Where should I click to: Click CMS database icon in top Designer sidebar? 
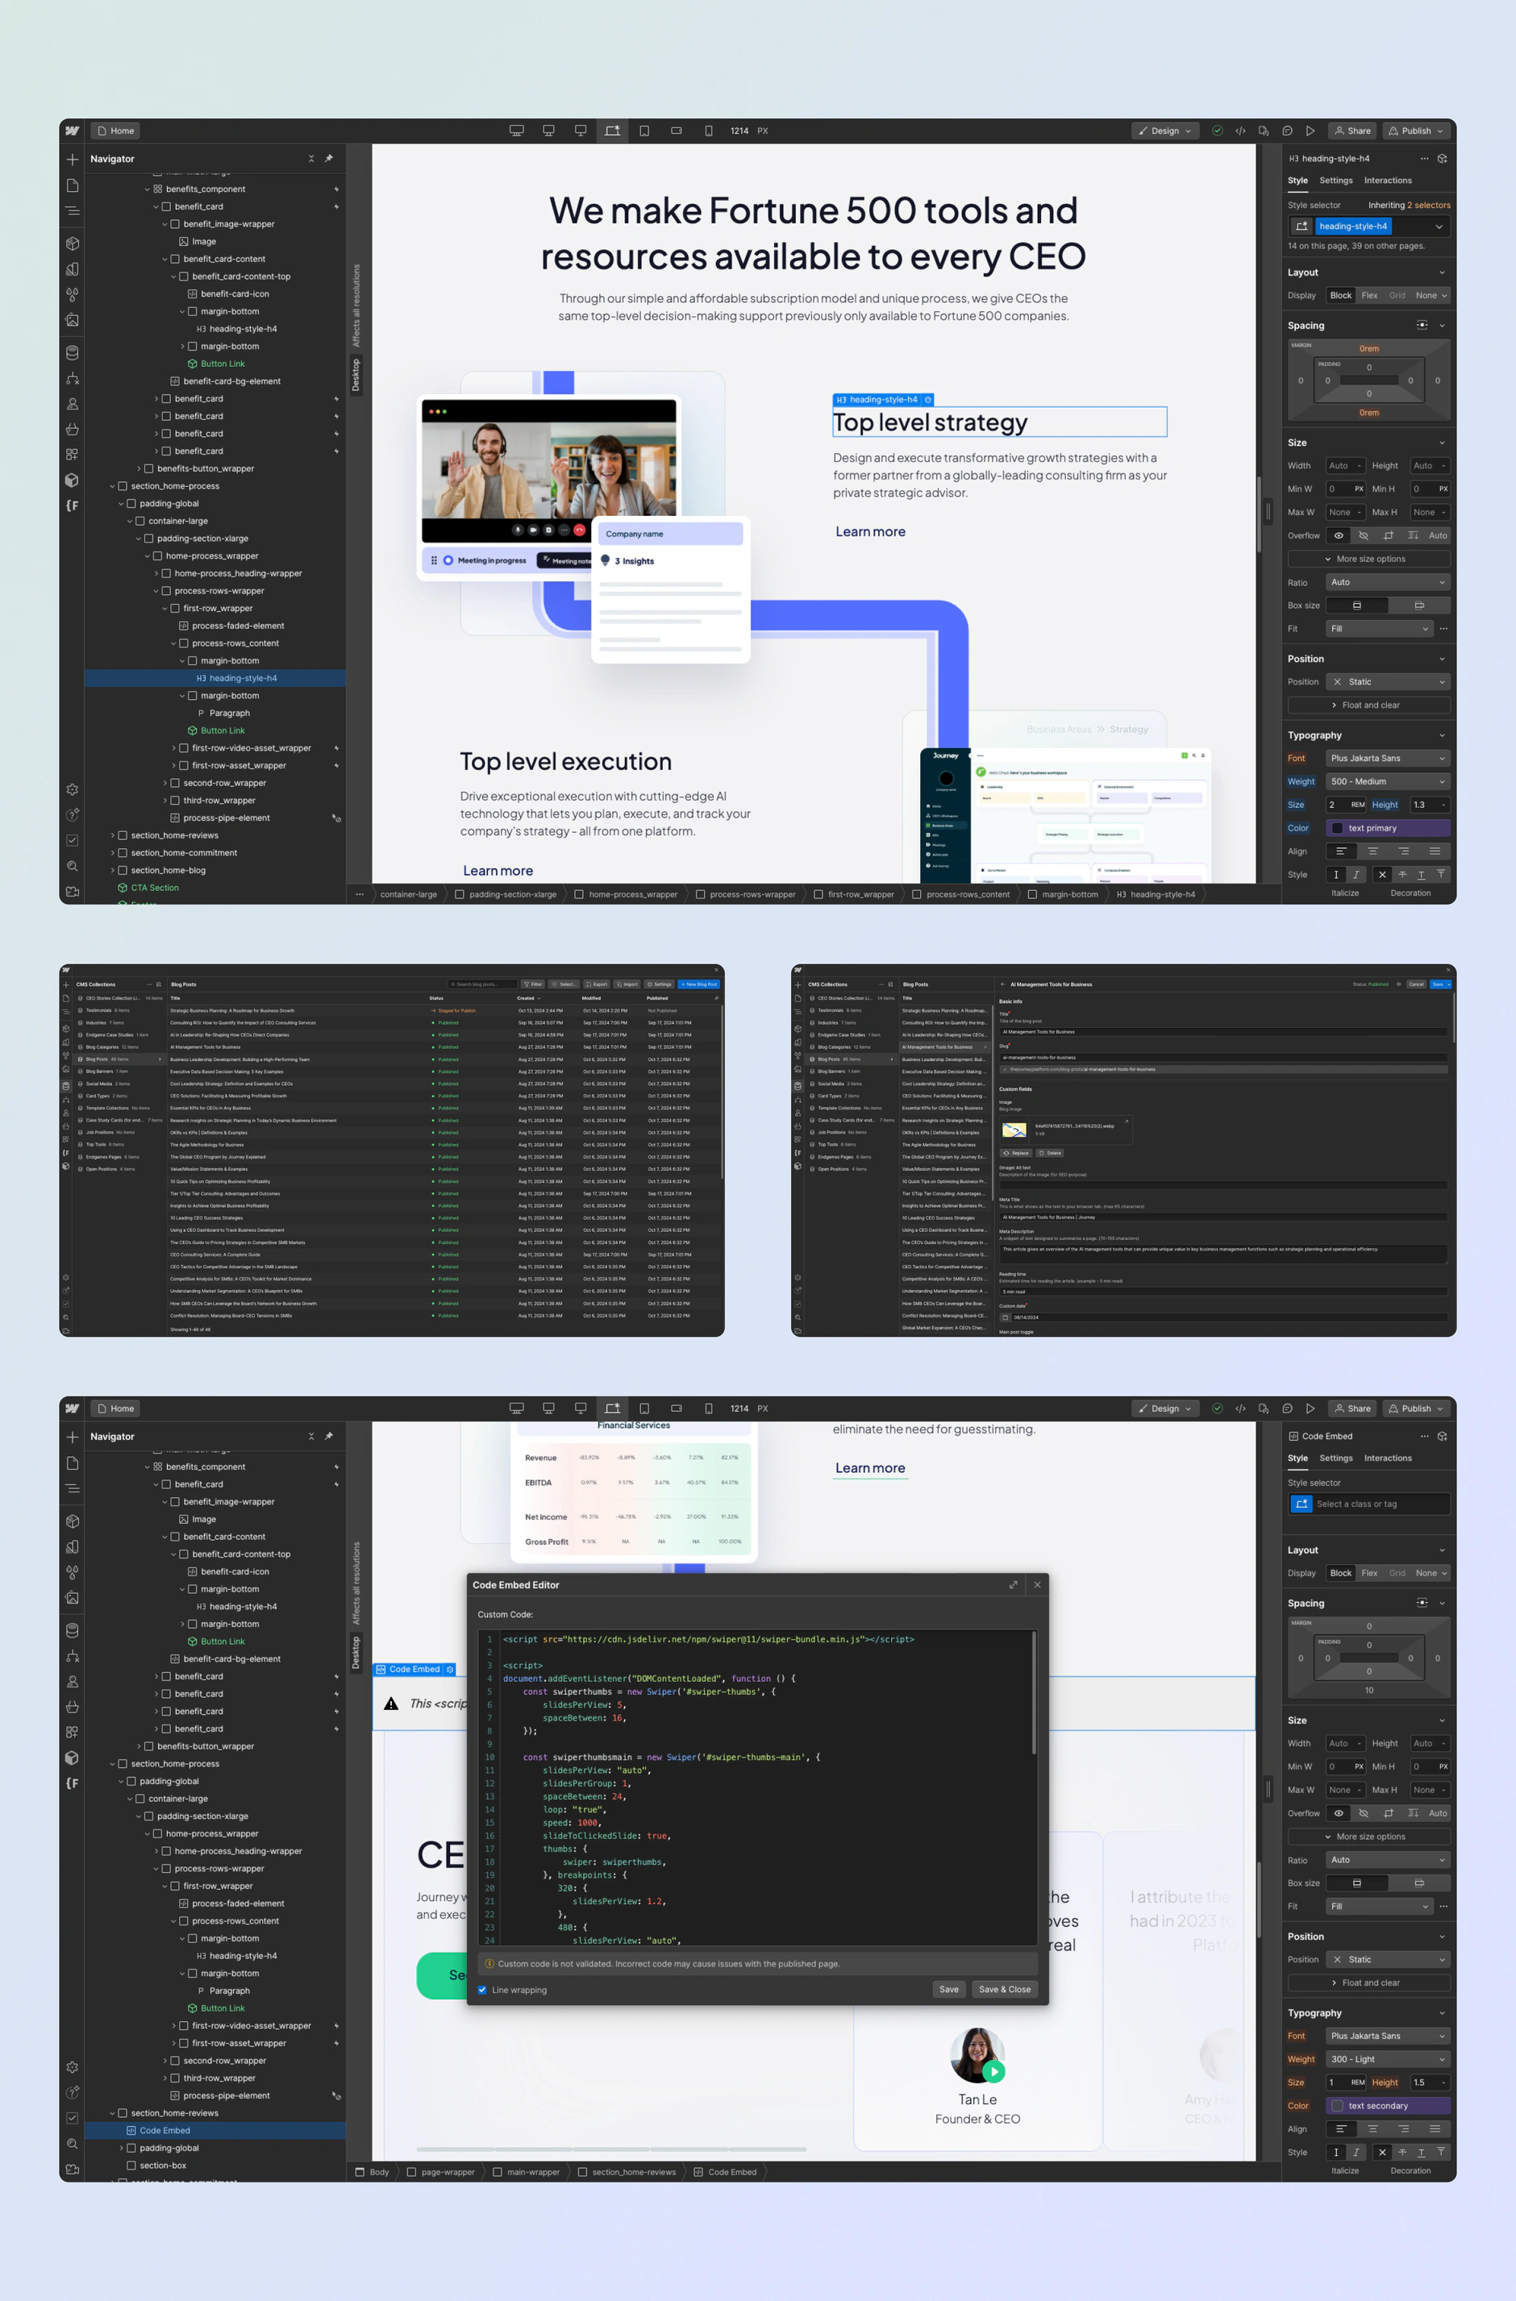tap(73, 353)
